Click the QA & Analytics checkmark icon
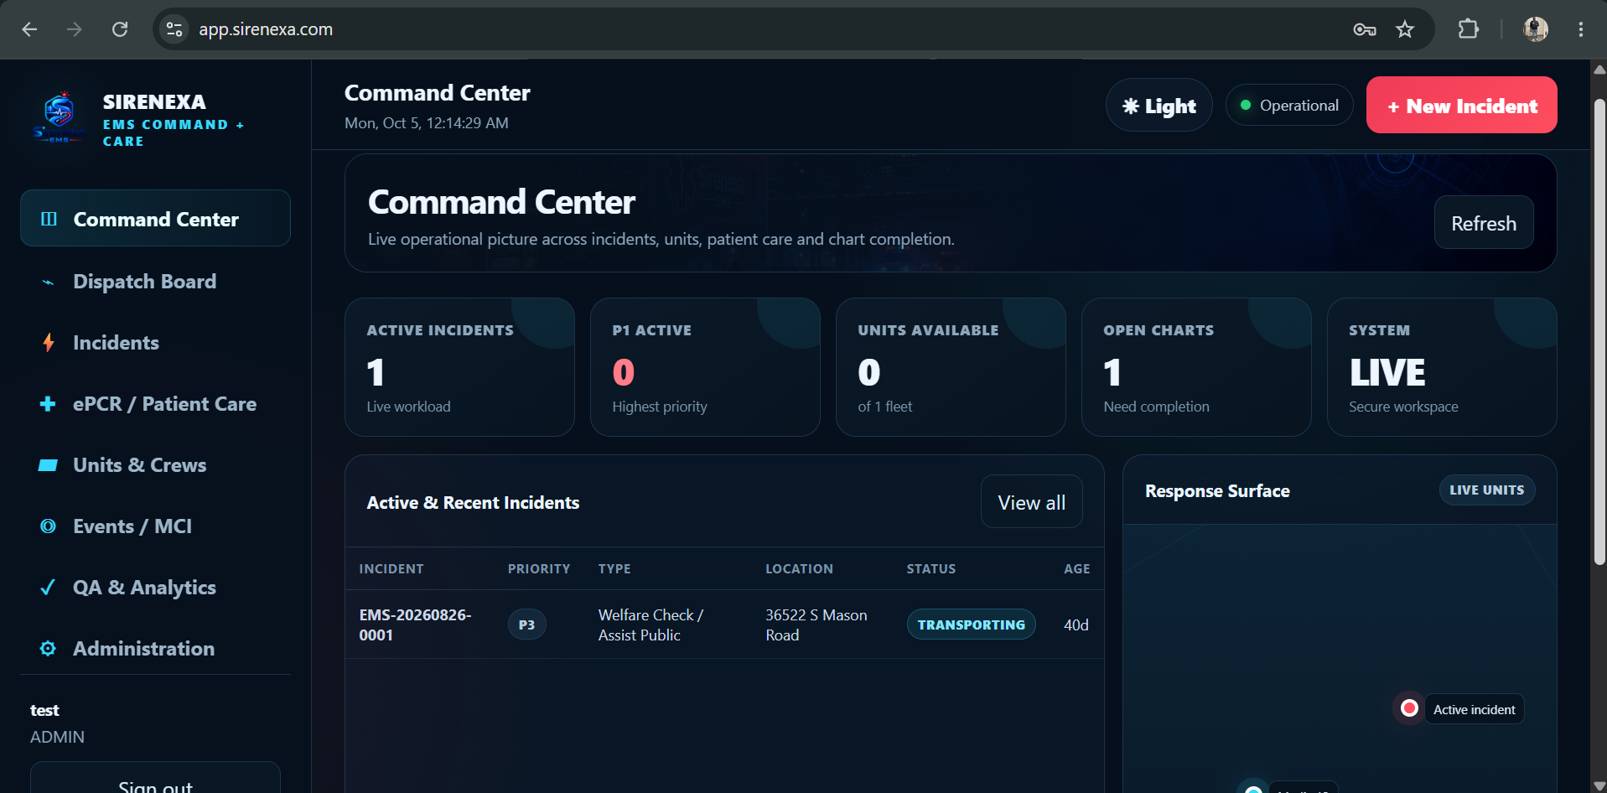Screen dimensions: 1607x793 click(x=48, y=587)
